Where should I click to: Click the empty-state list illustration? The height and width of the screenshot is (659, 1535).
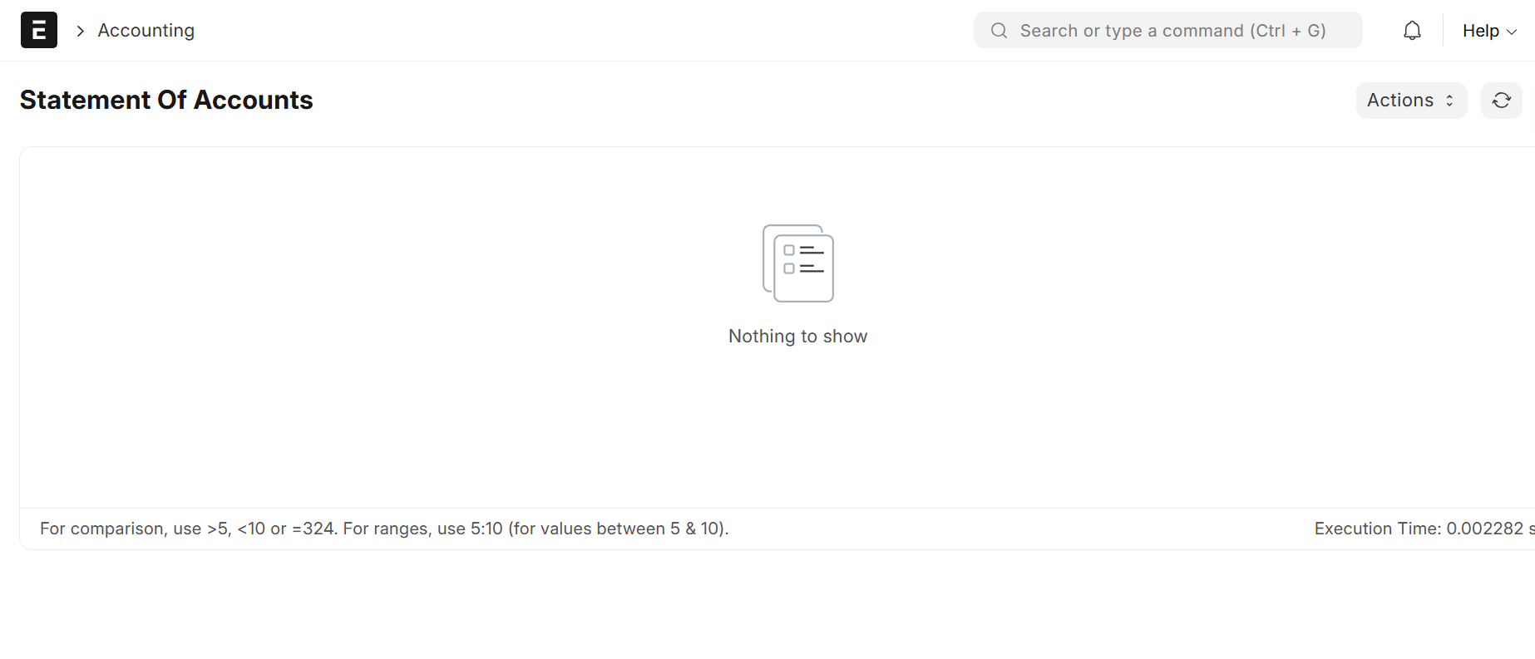click(798, 263)
